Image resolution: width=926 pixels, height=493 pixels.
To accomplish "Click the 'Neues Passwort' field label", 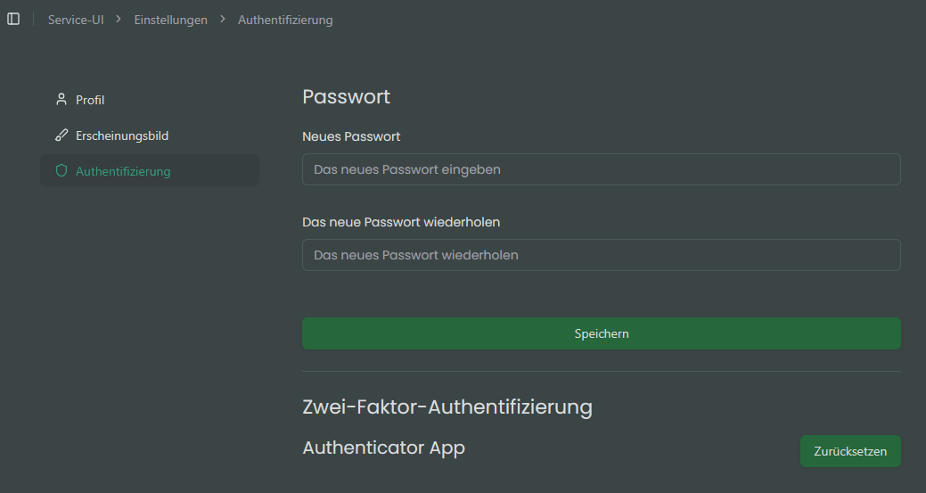I will pyautogui.click(x=351, y=136).
